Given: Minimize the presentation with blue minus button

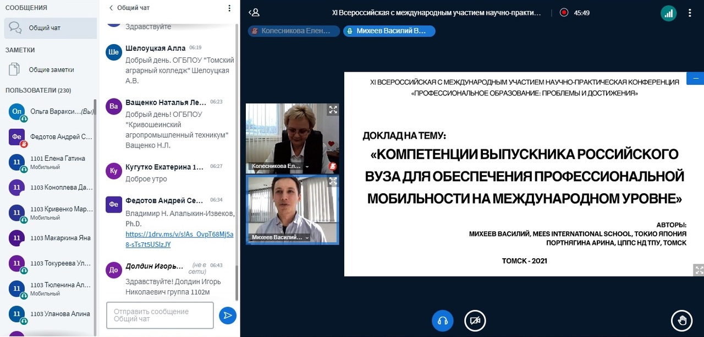Looking at the screenshot, I should (696, 79).
